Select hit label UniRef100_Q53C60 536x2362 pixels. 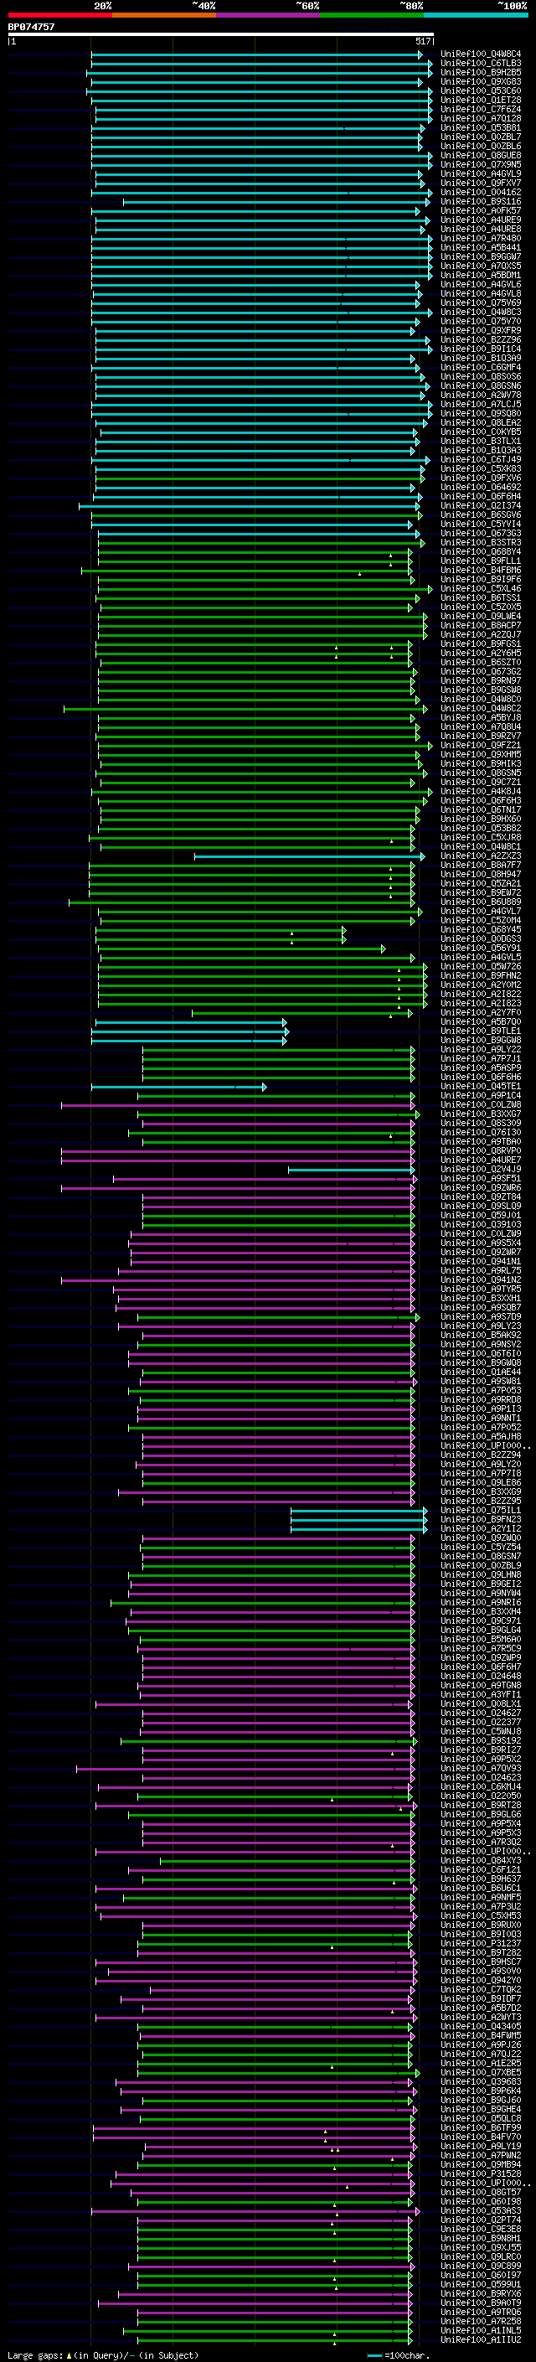[x=481, y=90]
